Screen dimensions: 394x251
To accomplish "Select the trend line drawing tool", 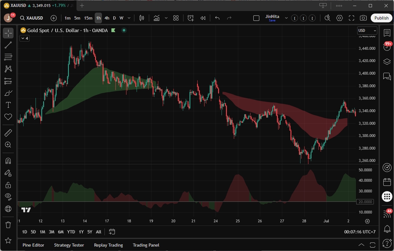I will point(8,45).
